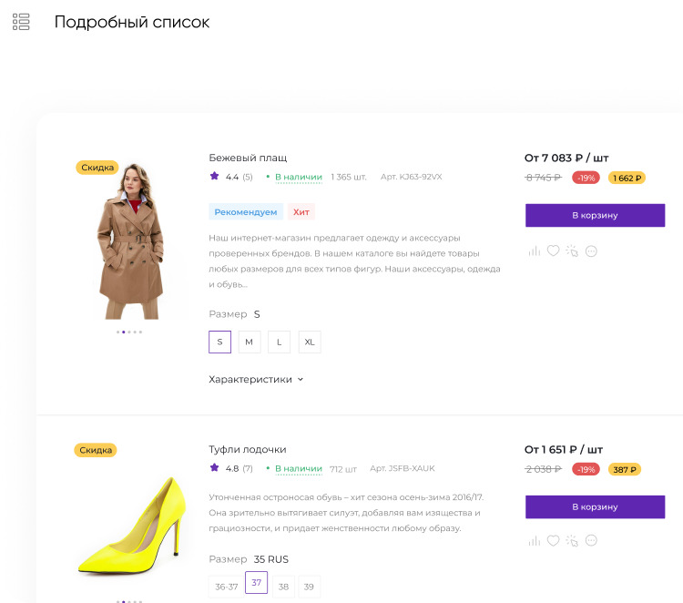This screenshot has width=683, height=603.
Task: Select size XL for the trench coat
Action: 310,342
